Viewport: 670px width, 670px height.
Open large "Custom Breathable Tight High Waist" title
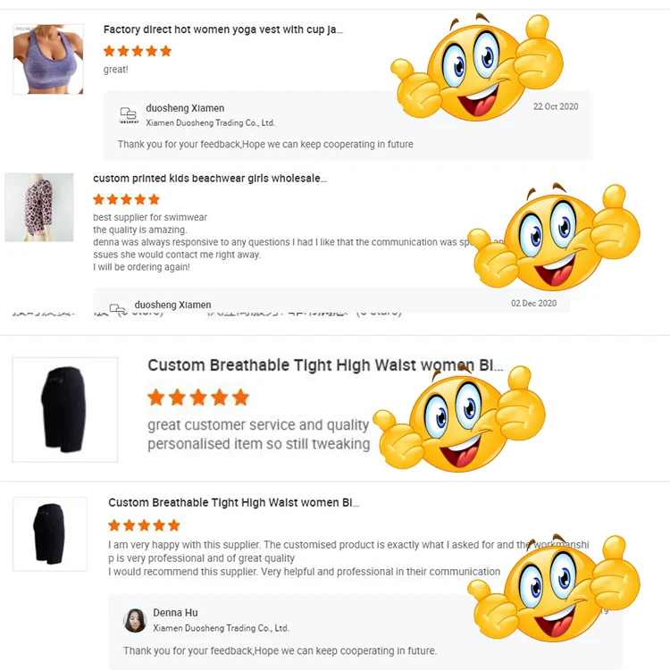tap(325, 365)
